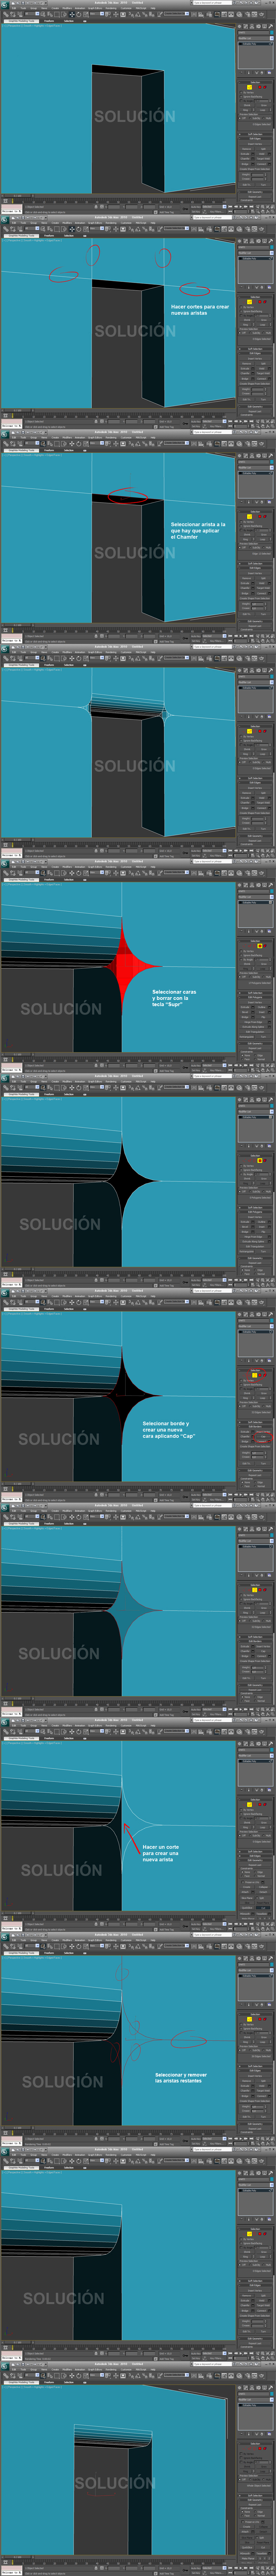Collapse Selection rollout header in sixth screenshot
276x2576 pixels.
click(x=255, y=1156)
